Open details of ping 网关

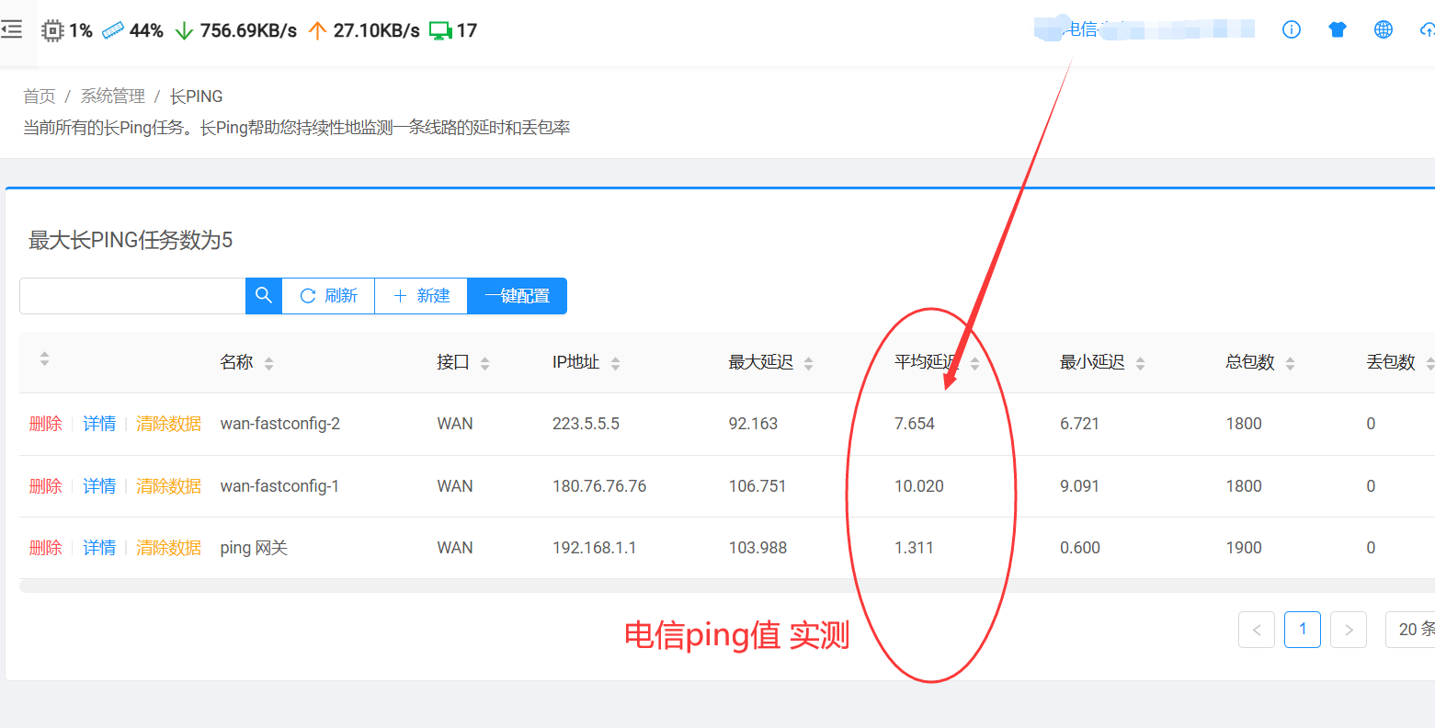coord(99,548)
